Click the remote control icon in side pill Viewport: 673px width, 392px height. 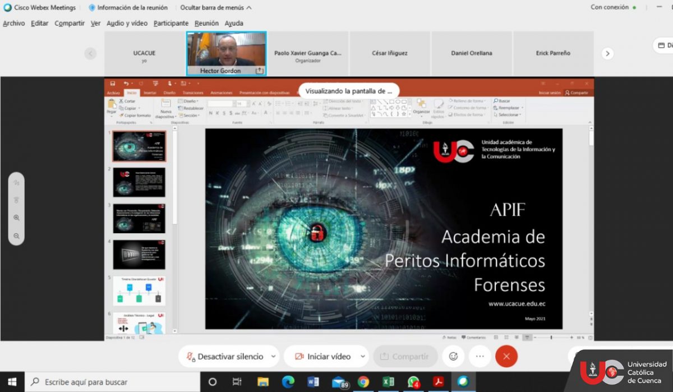tap(16, 200)
